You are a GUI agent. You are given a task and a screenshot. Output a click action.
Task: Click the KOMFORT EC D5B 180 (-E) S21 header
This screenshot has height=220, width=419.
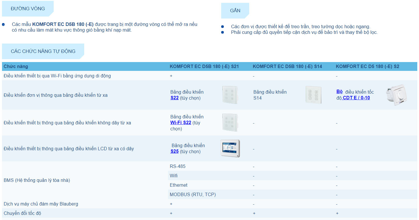(204, 67)
